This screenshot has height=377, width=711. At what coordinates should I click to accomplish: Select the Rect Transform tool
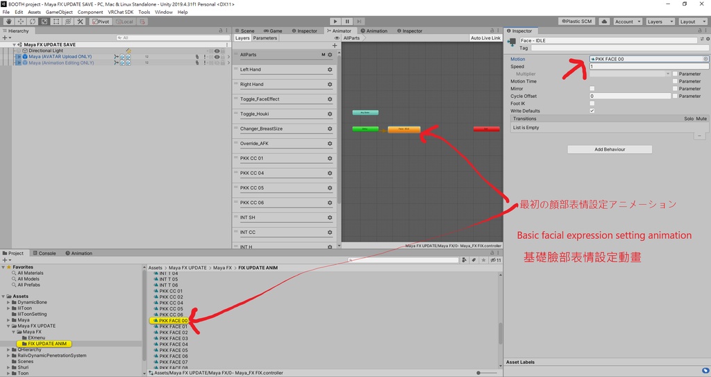point(56,22)
